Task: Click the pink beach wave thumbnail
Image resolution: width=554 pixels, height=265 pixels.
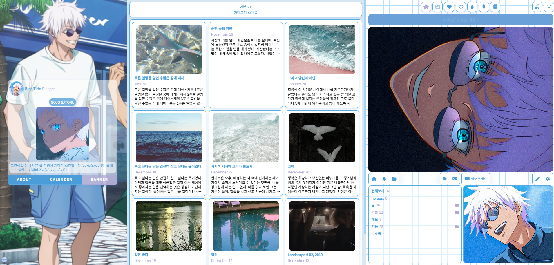Action: pyautogui.click(x=322, y=49)
